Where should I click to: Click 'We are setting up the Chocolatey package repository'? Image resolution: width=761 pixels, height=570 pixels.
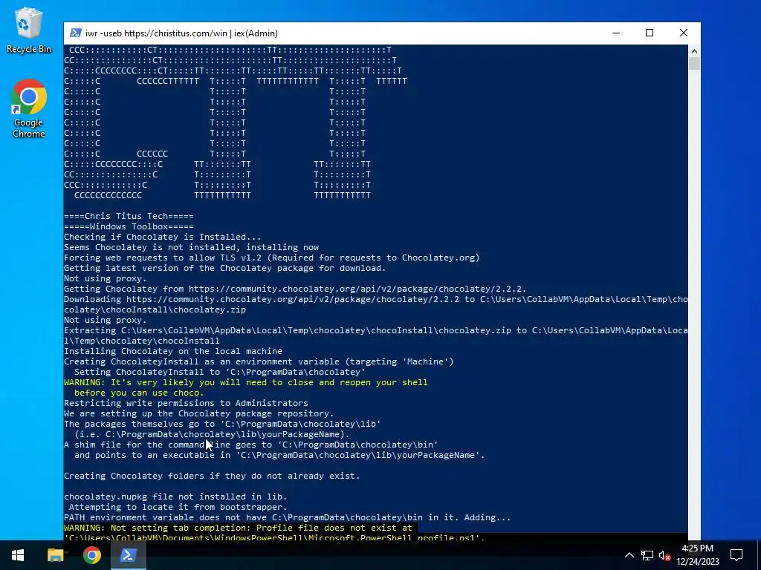tap(199, 413)
